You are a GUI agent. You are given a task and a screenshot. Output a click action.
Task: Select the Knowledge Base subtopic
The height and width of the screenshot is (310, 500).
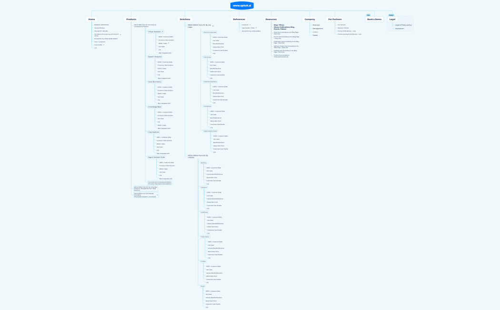tap(155, 107)
